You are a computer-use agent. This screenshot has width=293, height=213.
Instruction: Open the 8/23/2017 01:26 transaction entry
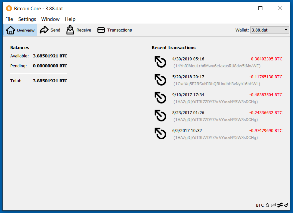coord(216,116)
